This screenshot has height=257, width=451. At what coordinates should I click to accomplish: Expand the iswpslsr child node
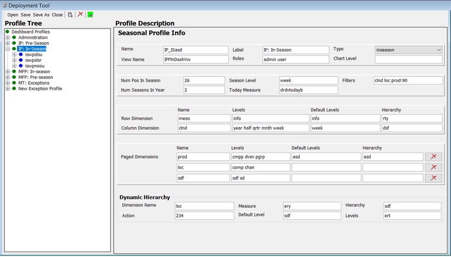14,60
